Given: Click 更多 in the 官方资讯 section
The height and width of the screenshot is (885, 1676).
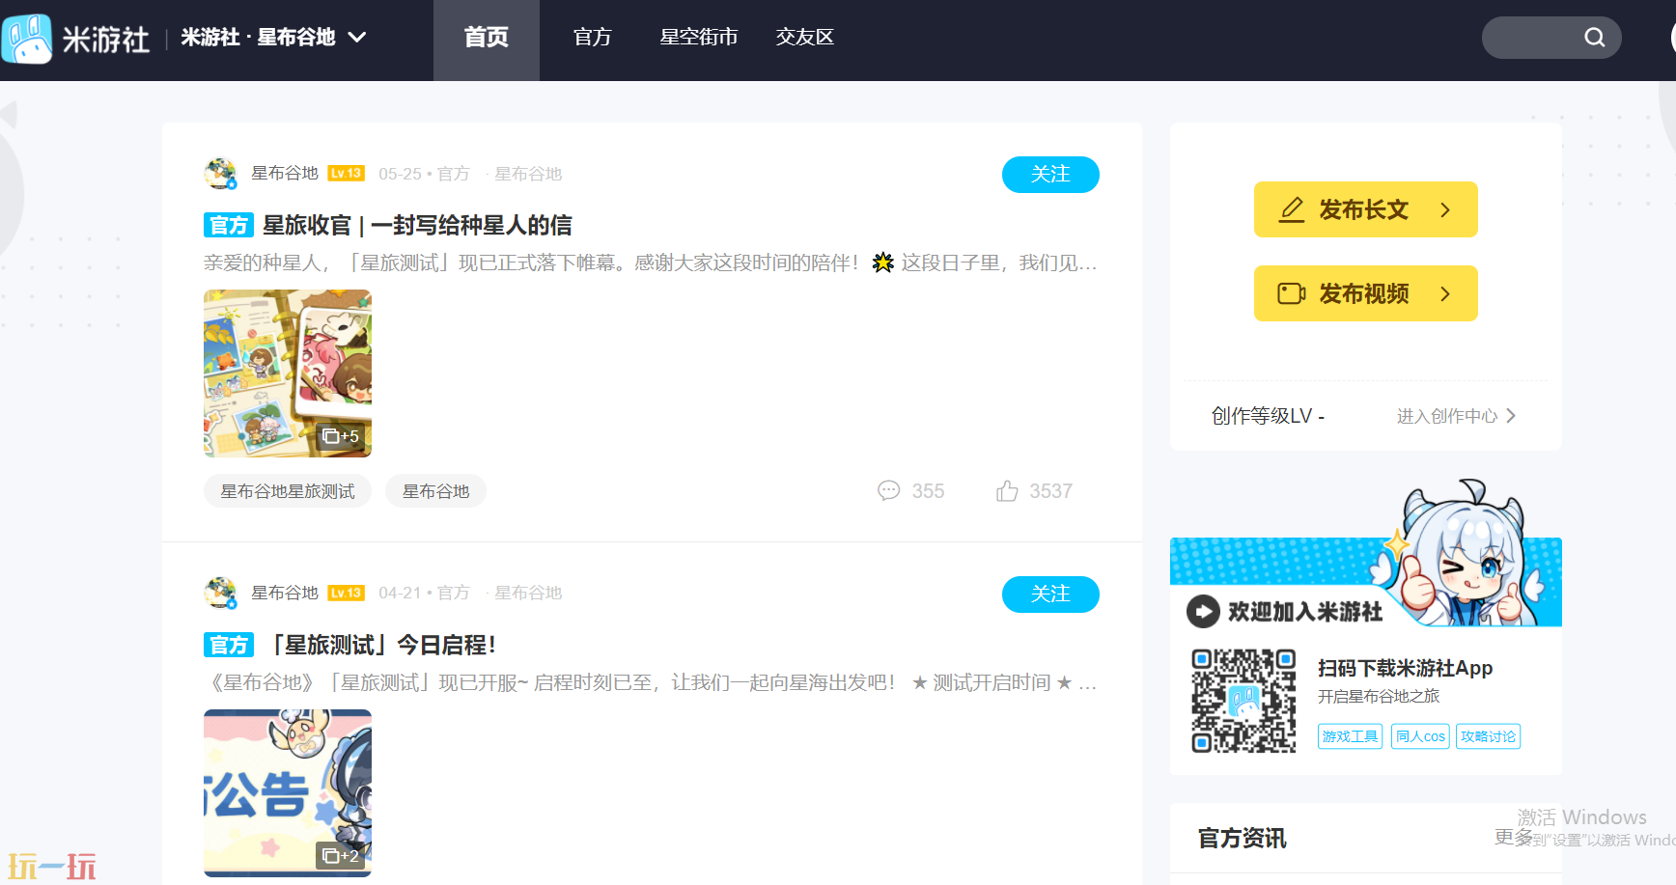Looking at the screenshot, I should [1513, 837].
